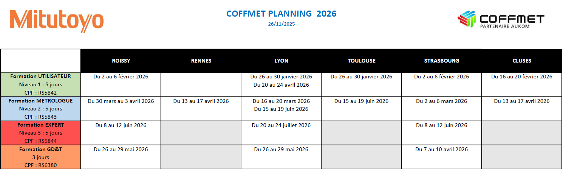Click Roissy's 30 mars au 3 avril session
The width and height of the screenshot is (563, 170).
click(x=121, y=101)
